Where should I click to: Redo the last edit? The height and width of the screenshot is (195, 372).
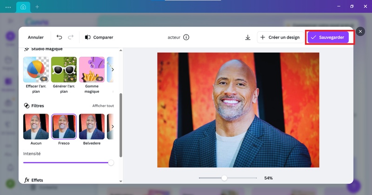point(71,37)
